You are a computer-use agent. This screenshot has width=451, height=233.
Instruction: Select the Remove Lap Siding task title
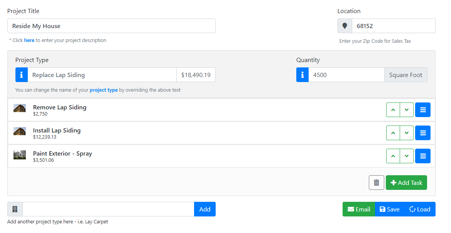click(60, 107)
